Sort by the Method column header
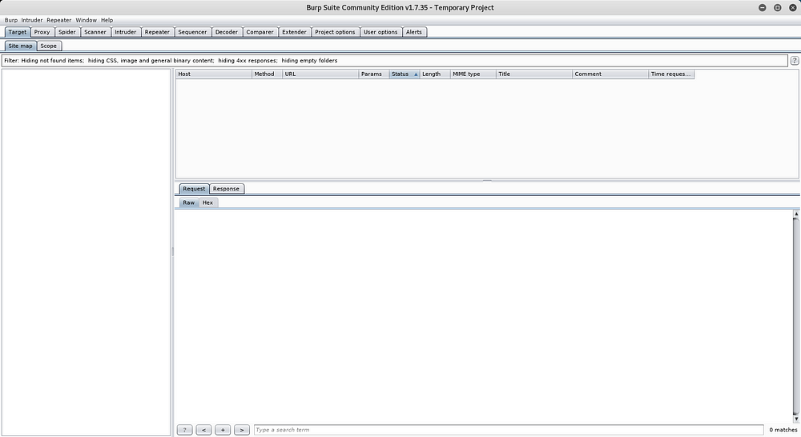801x437 pixels. [x=268, y=74]
